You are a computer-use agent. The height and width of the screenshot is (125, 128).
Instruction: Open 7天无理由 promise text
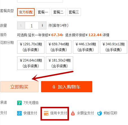(31, 103)
